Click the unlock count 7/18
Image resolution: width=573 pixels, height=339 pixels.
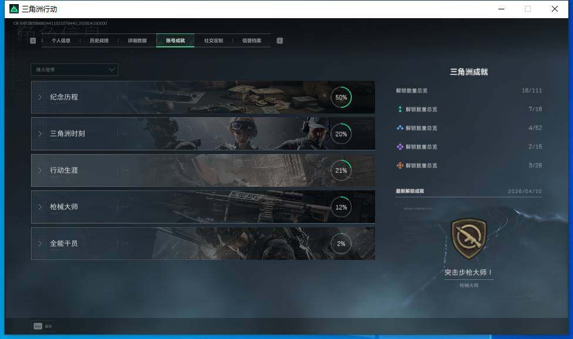pos(535,109)
